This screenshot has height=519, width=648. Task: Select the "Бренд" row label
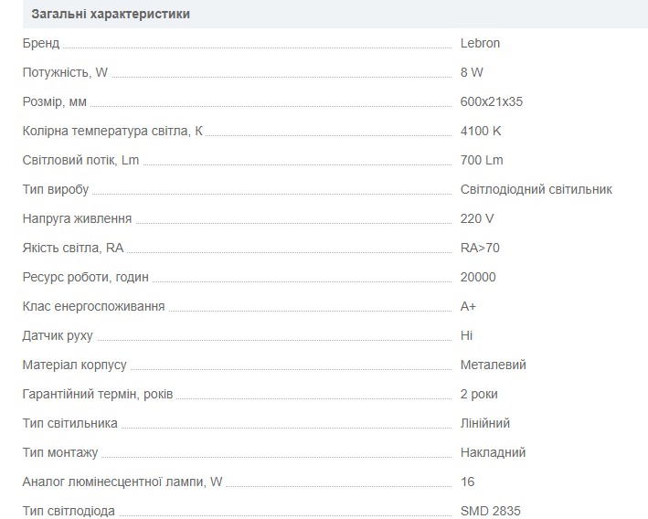coord(40,43)
